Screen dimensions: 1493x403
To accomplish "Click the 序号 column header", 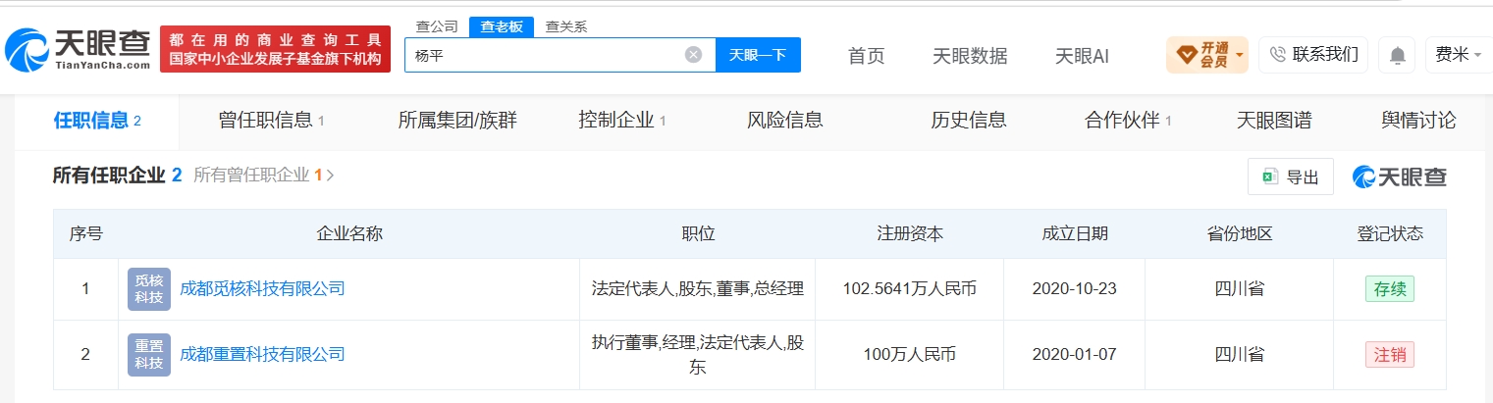I will point(85,234).
